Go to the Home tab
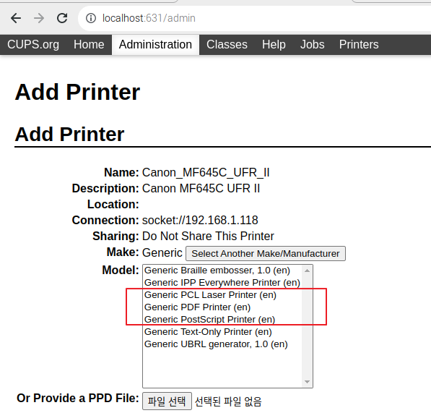This screenshot has height=413, width=431. tap(89, 45)
